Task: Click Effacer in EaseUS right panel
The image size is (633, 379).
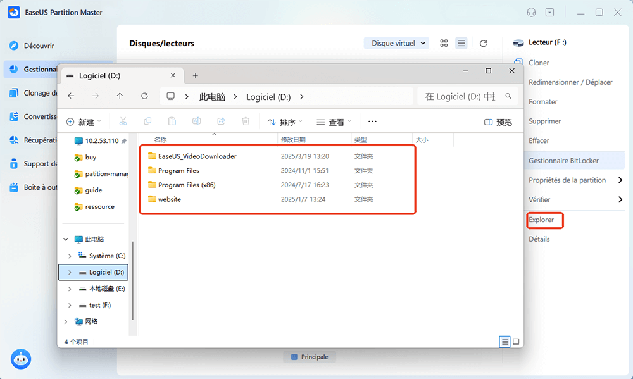Action: coord(539,140)
